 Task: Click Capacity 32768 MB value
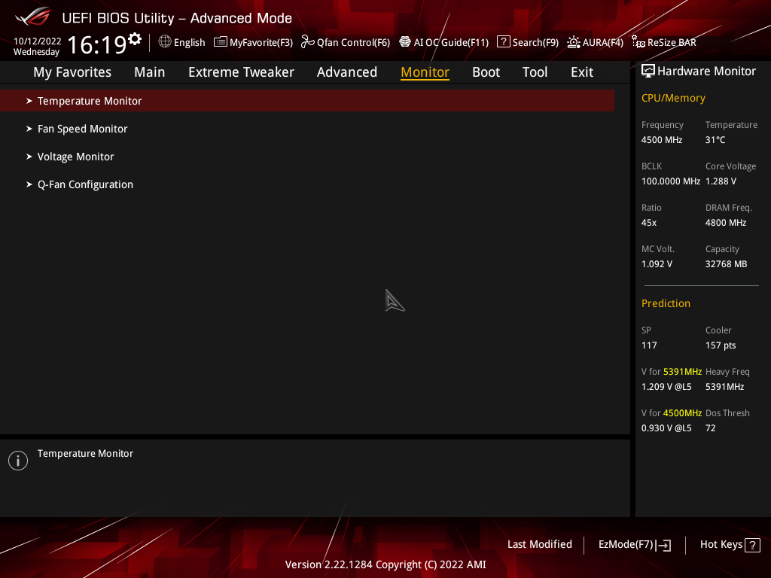727,264
